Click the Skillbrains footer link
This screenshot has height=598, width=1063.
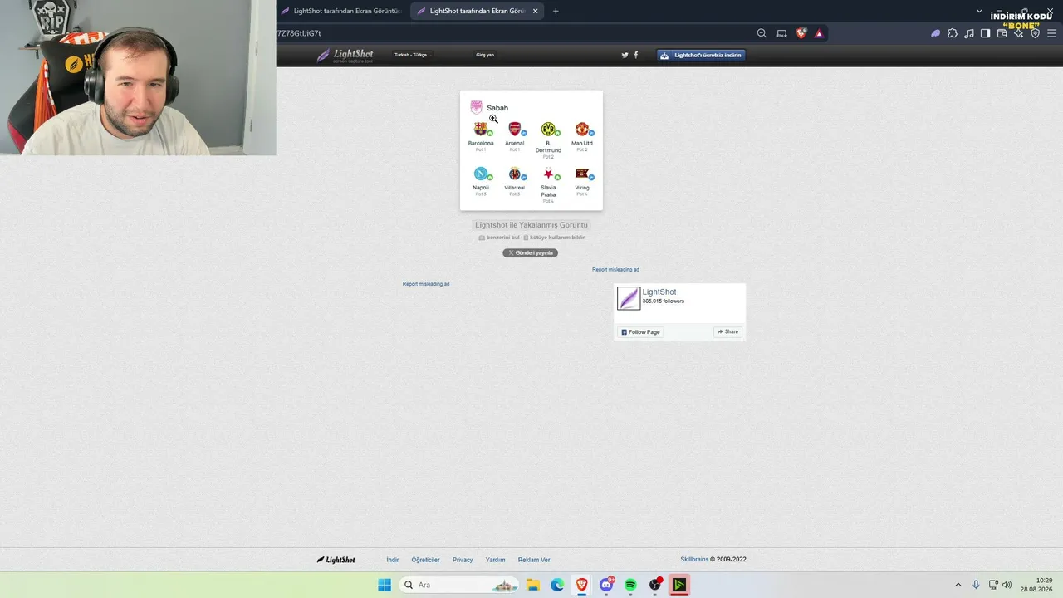694,560
